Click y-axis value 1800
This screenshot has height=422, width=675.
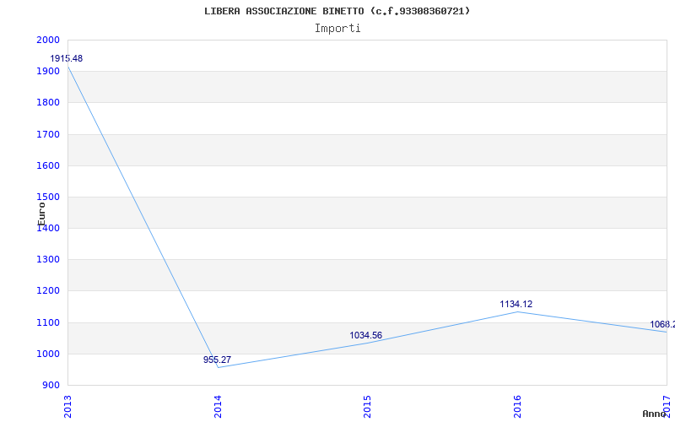point(49,103)
